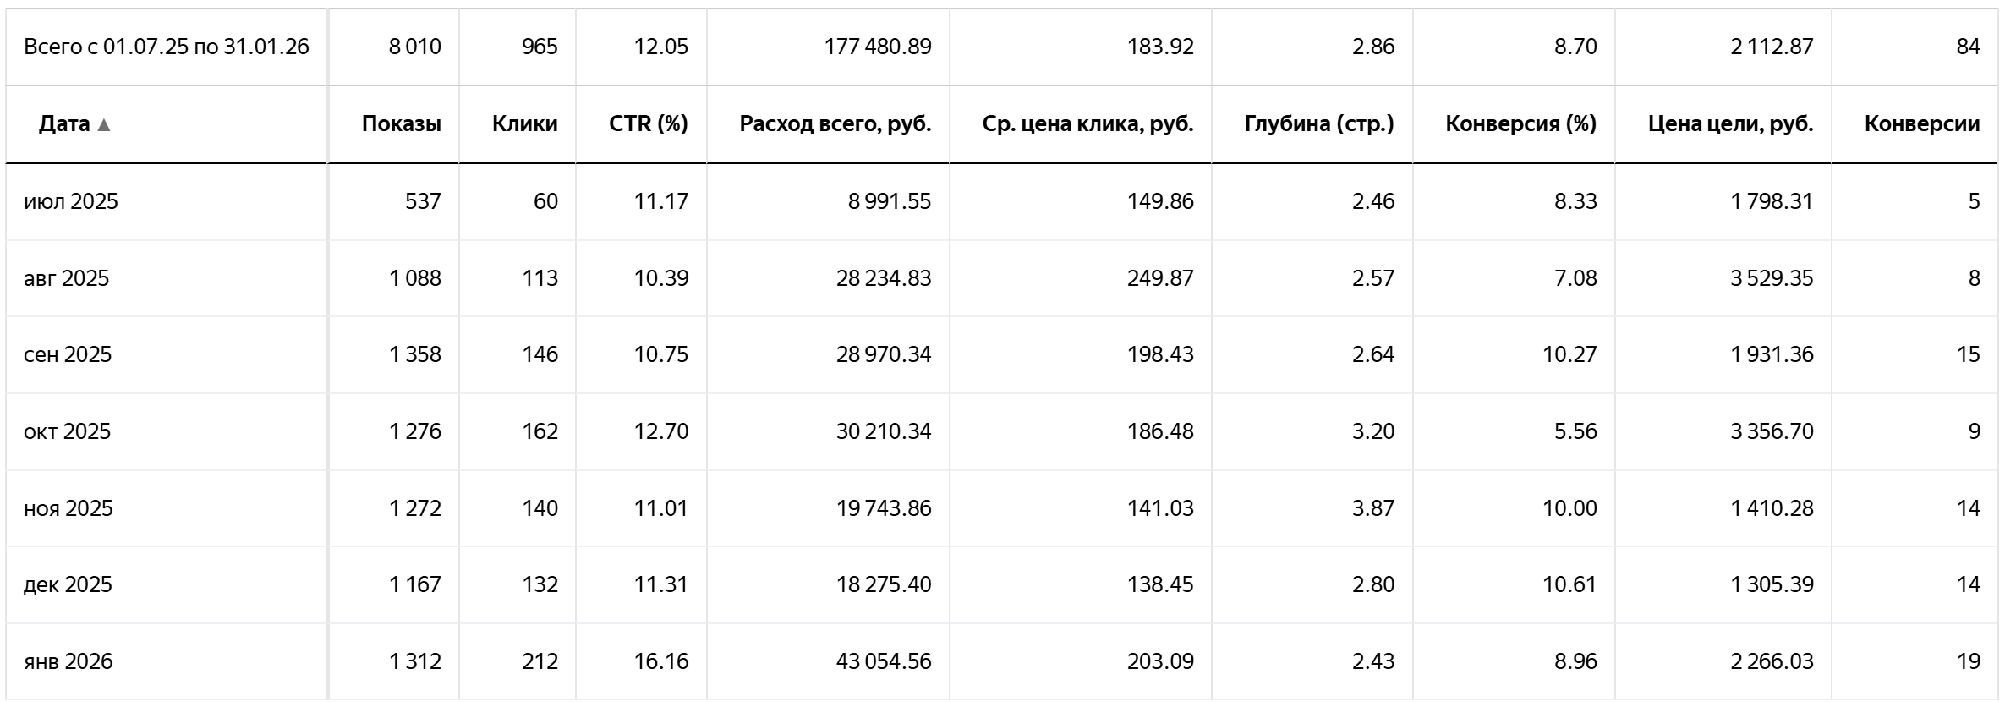This screenshot has height=702, width=2005.
Task: Click the Конверсия (%) column header
Action: (x=1520, y=124)
